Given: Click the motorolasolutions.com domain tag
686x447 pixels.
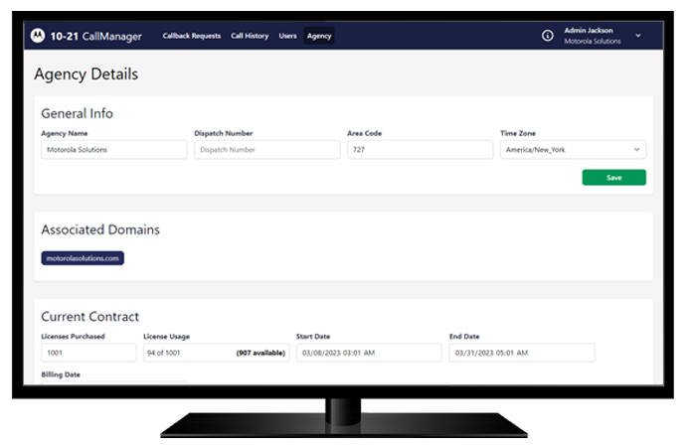Looking at the screenshot, I should click(x=83, y=258).
